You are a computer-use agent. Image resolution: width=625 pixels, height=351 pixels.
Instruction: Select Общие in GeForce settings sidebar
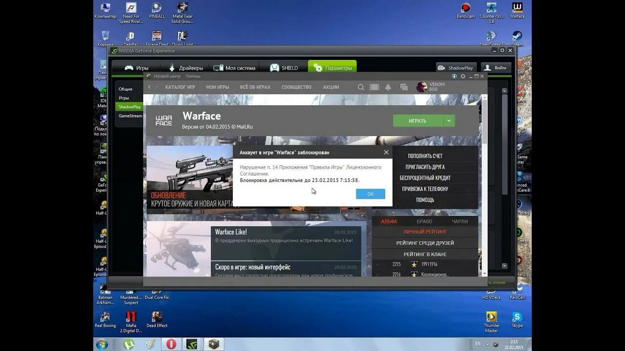coord(125,89)
